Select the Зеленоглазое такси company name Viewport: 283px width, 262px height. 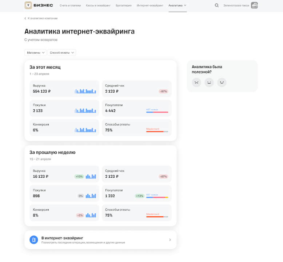pyautogui.click(x=236, y=5)
